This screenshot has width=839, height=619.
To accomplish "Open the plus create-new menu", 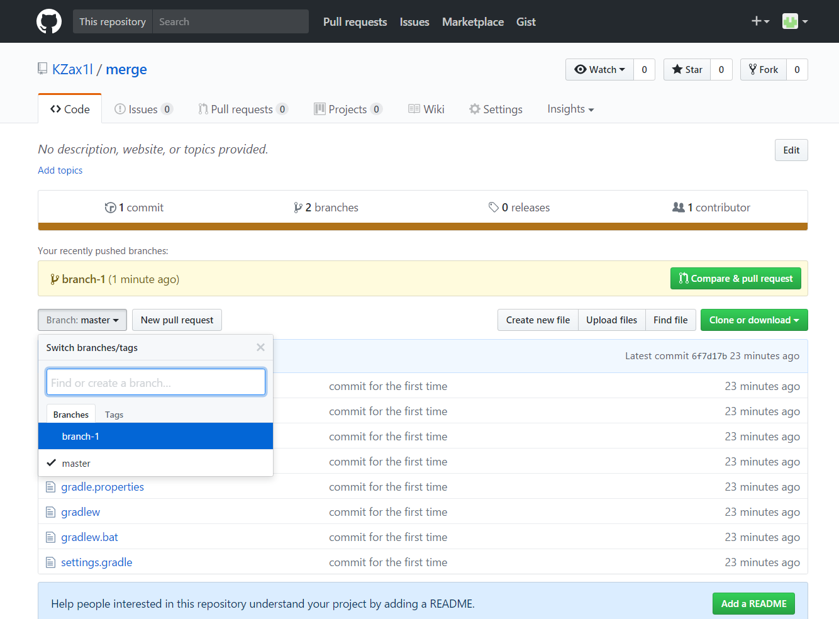I will click(x=760, y=21).
